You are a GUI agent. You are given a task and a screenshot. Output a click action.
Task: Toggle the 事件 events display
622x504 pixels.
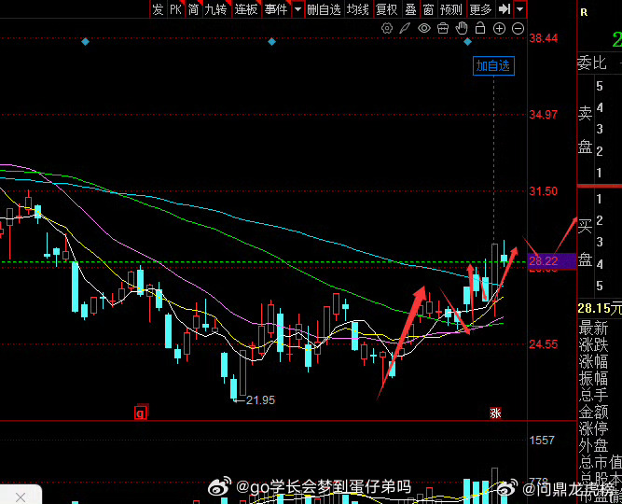click(x=276, y=8)
